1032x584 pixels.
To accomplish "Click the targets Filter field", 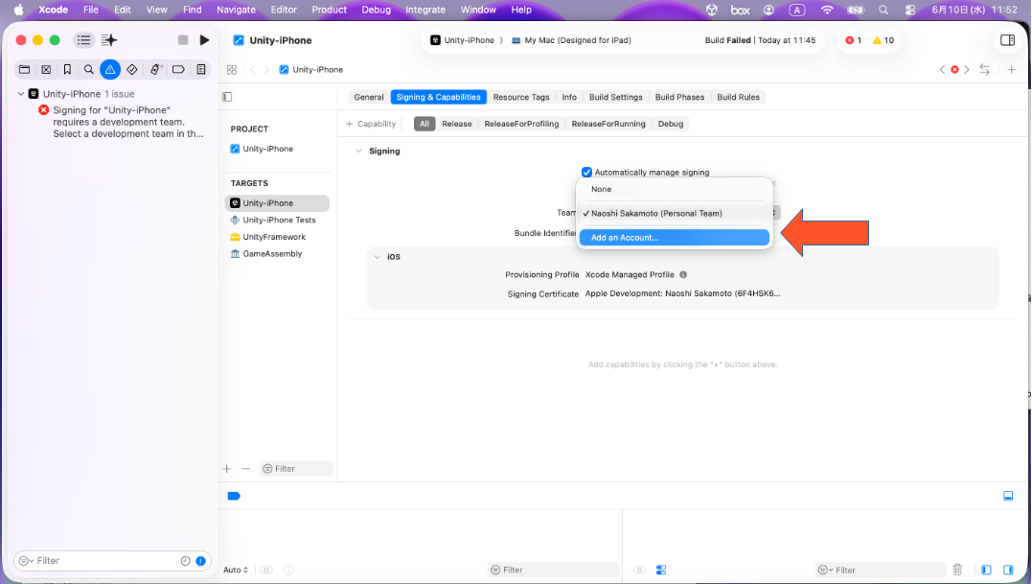I will [296, 469].
